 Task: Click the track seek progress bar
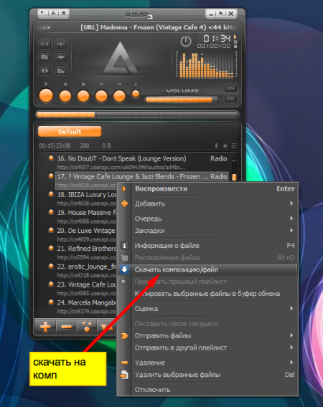137,115
